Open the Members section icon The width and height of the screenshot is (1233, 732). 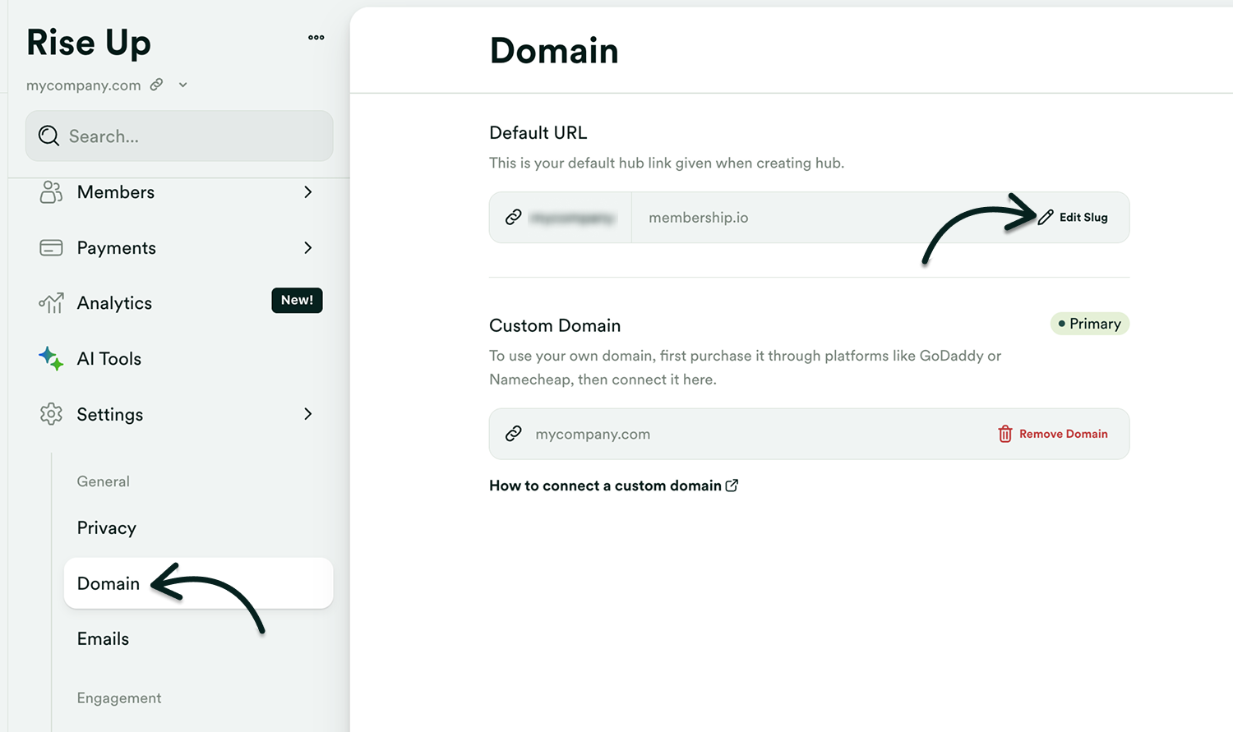point(51,192)
